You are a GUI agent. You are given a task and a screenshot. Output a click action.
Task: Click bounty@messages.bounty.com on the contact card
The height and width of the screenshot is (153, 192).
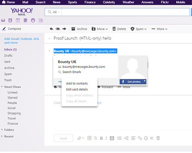(84, 67)
